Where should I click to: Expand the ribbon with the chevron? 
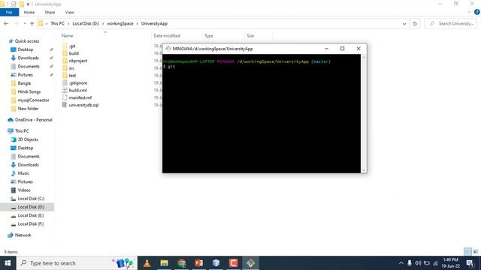pyautogui.click(x=469, y=12)
